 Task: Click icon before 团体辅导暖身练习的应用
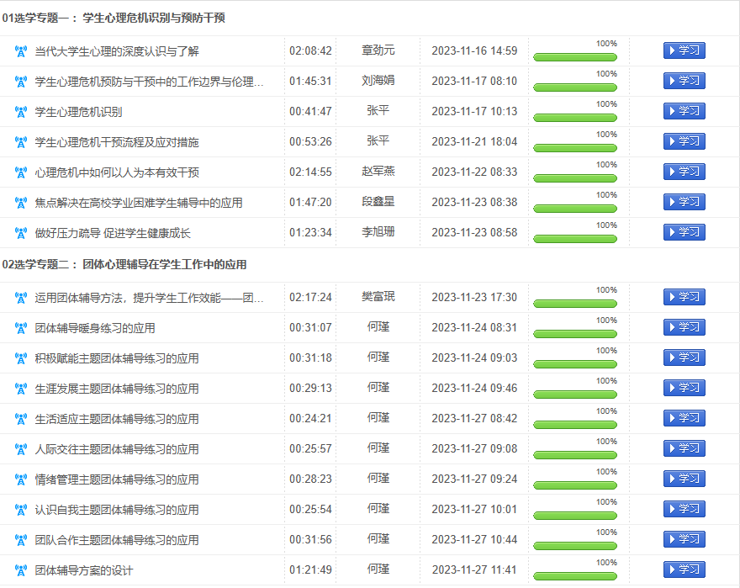pyautogui.click(x=21, y=328)
